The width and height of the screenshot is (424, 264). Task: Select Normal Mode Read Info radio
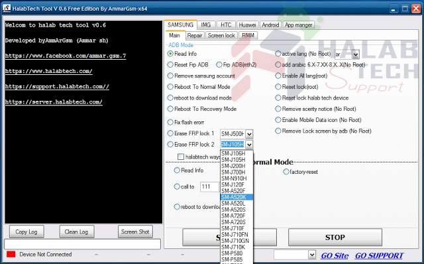click(x=177, y=170)
